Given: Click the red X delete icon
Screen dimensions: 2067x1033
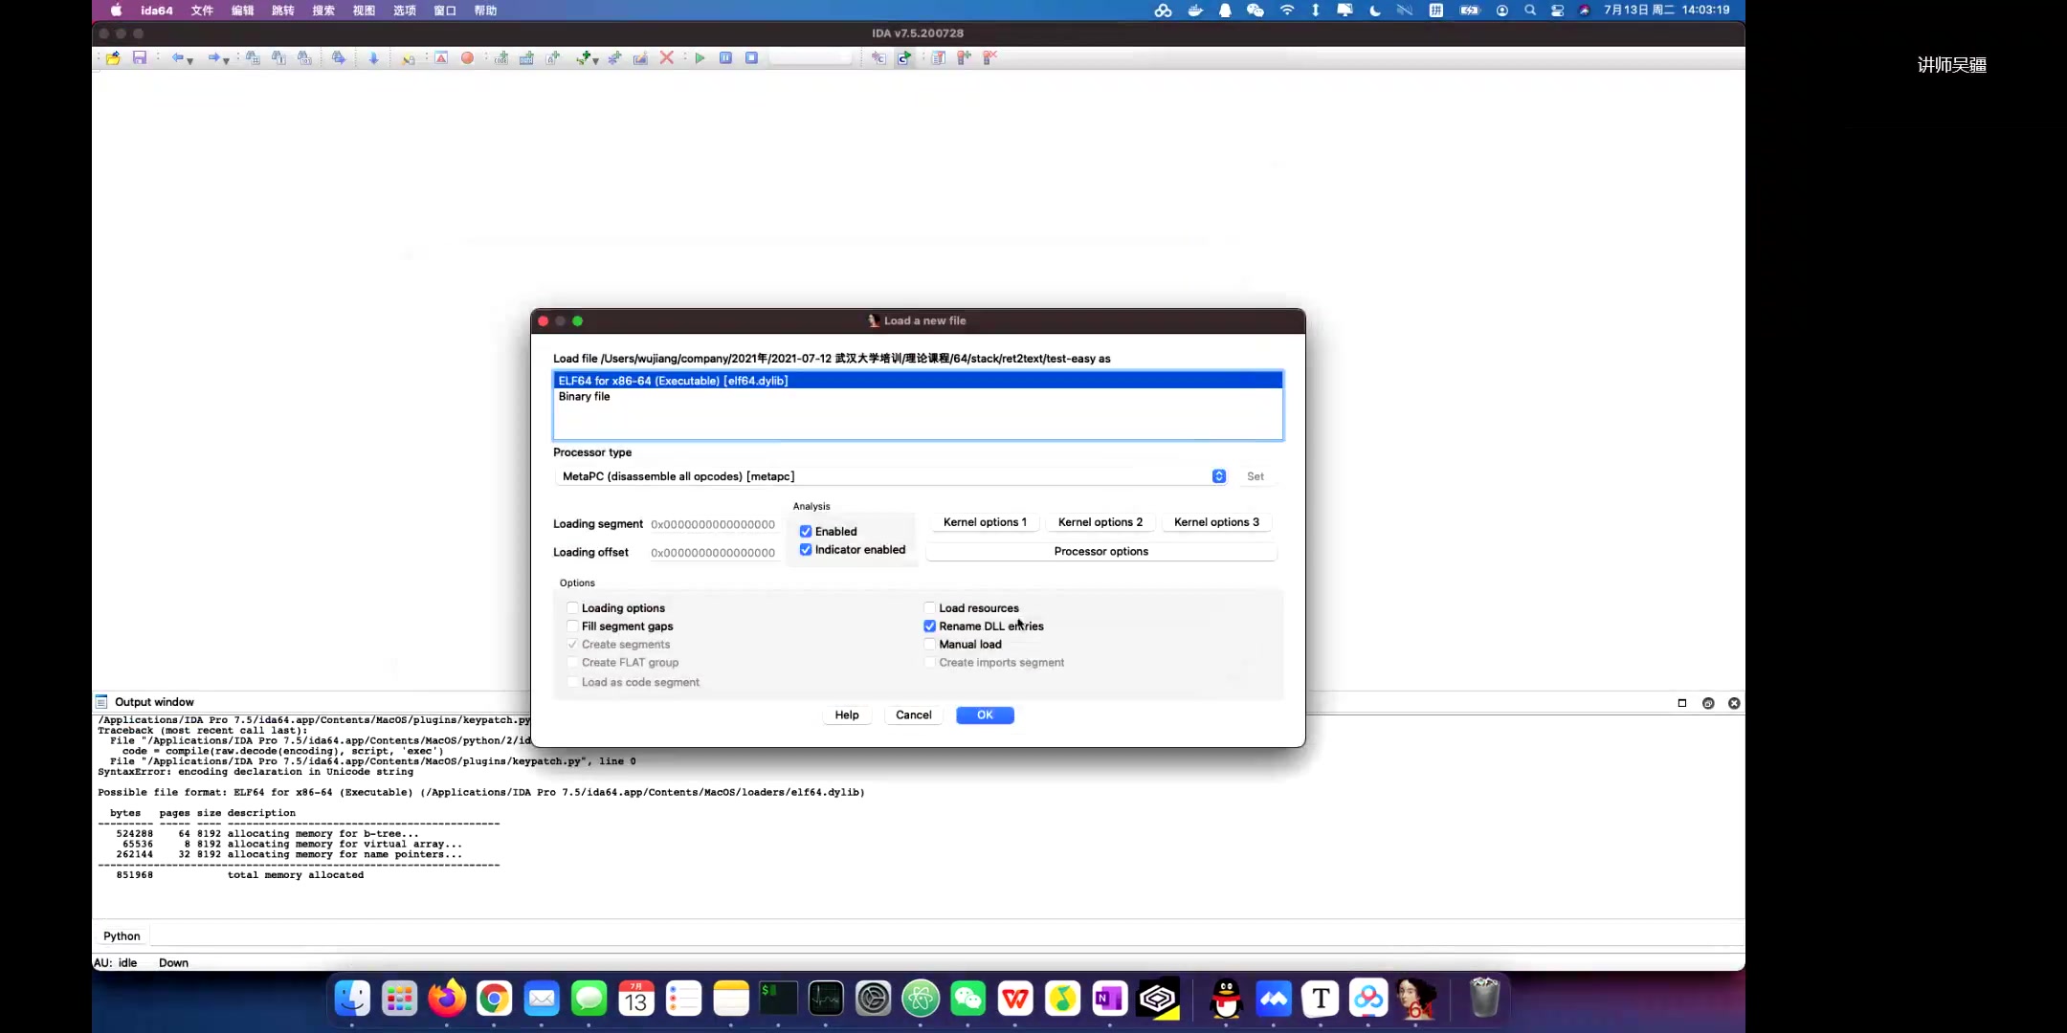Looking at the screenshot, I should pyautogui.click(x=667, y=58).
